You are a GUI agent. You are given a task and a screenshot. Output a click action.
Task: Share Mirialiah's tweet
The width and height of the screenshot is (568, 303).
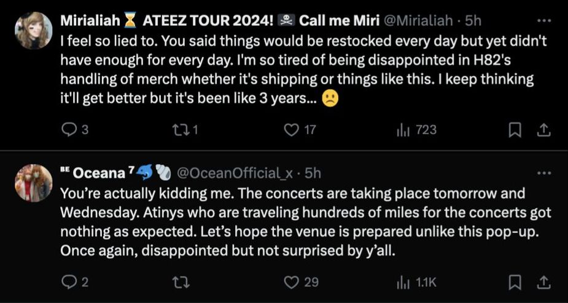[x=543, y=129]
